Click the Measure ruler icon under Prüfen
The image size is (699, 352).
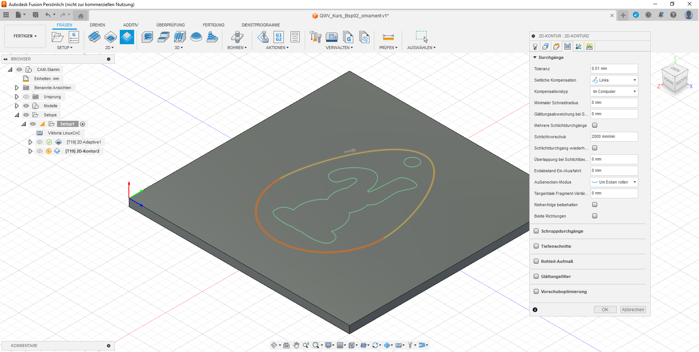[388, 37]
